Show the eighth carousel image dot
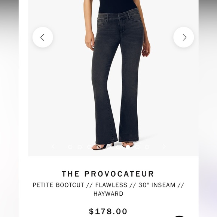This screenshot has width=217, height=217. point(137,147)
